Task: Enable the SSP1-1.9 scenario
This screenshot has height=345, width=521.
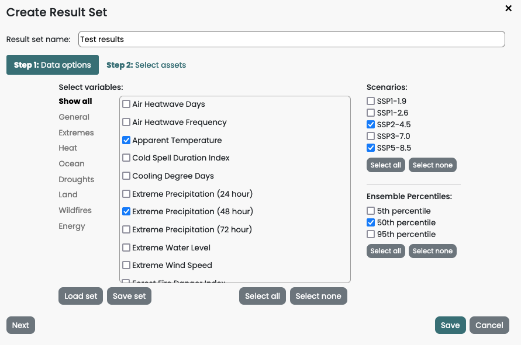Action: [x=371, y=101]
